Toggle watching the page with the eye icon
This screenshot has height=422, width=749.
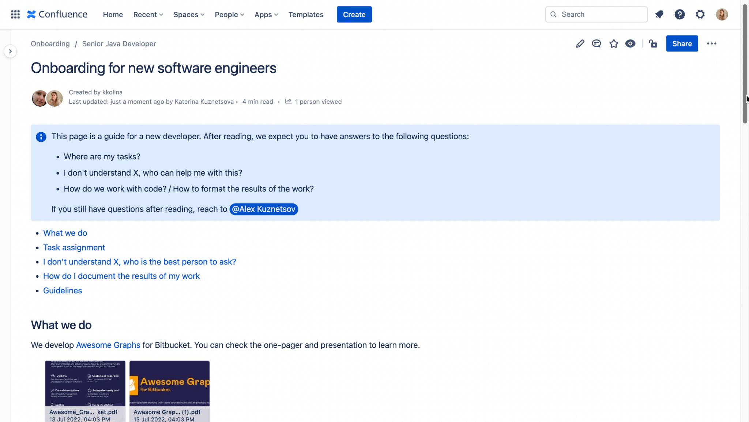(630, 43)
